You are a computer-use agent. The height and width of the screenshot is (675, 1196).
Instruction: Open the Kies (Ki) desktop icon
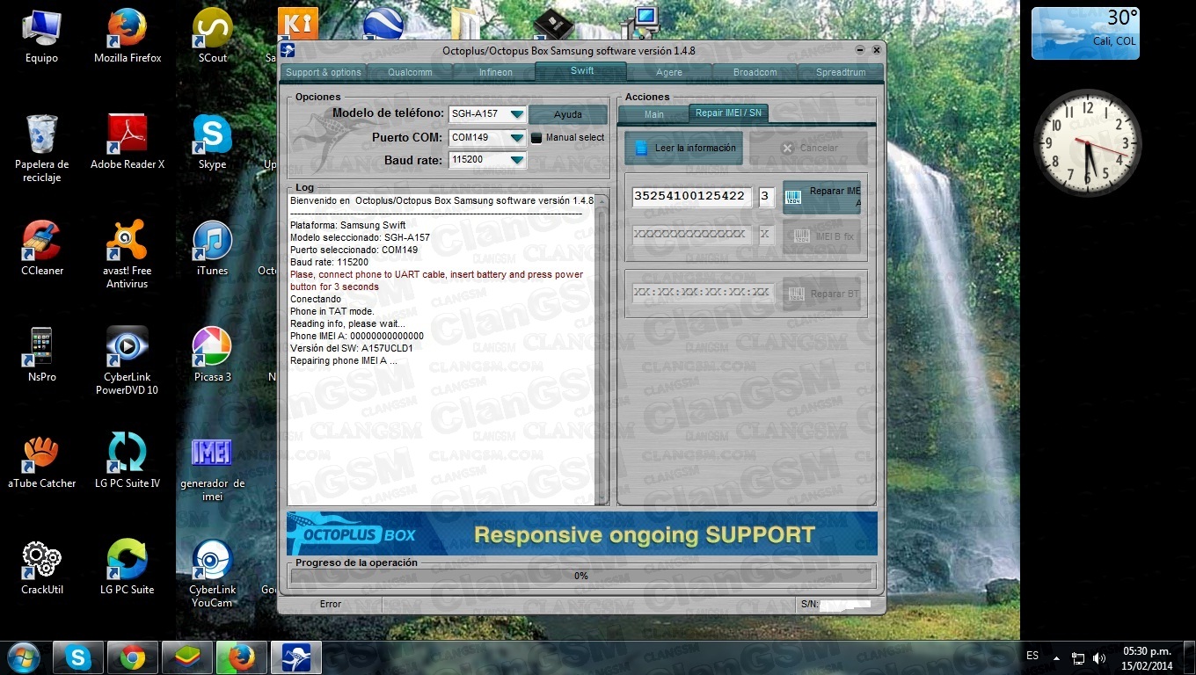coord(297,23)
